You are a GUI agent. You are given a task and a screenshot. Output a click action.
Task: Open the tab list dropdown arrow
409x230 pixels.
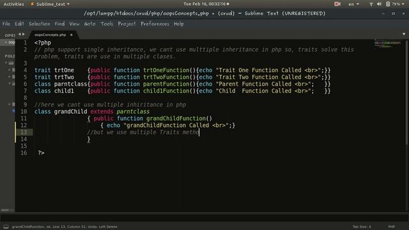[404, 34]
